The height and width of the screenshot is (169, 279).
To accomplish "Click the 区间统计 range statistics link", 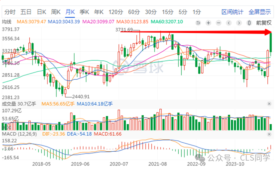I will point(232,12).
